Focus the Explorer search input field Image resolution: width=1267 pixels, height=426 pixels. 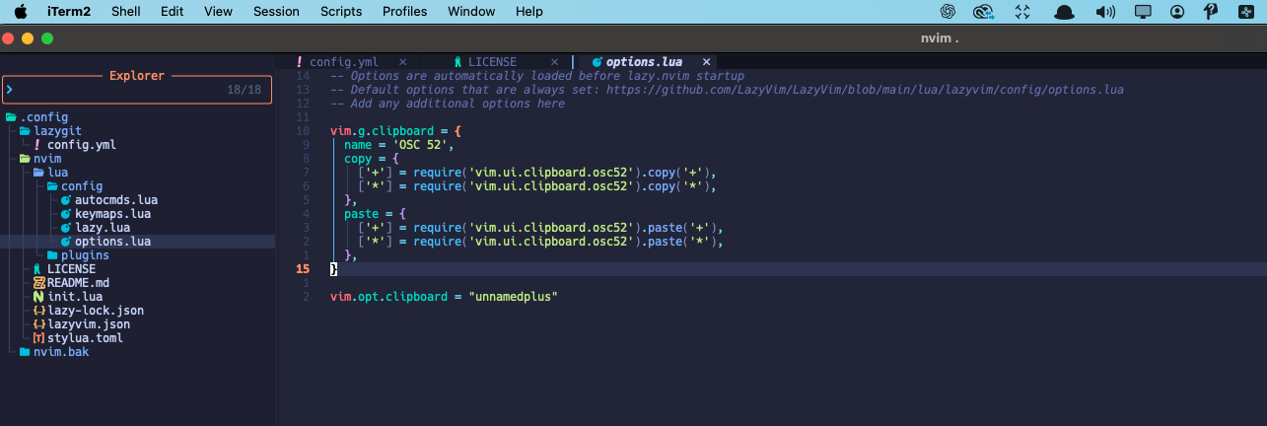(x=118, y=90)
